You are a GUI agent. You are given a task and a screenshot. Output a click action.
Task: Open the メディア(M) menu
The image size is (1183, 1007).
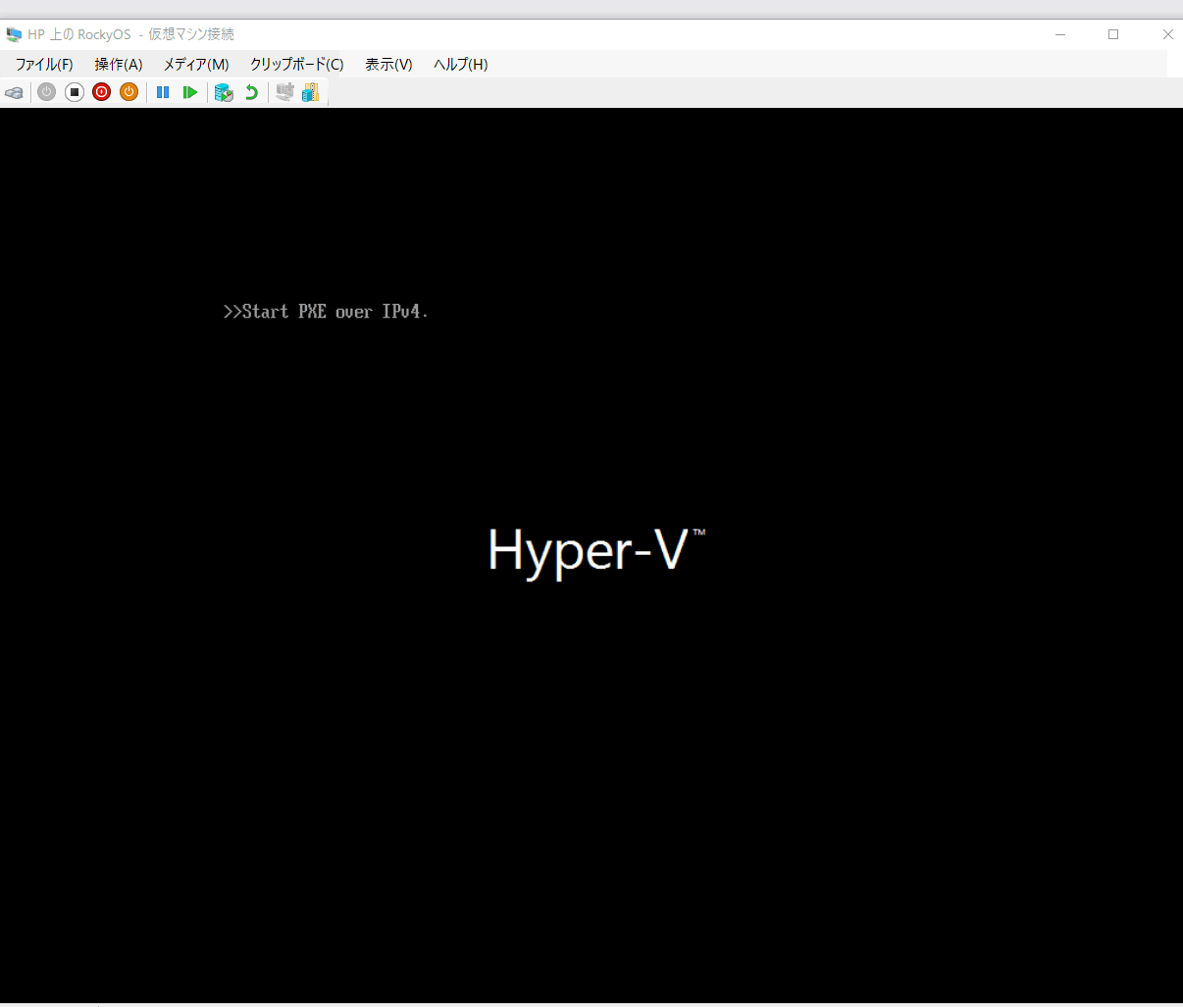(x=196, y=64)
